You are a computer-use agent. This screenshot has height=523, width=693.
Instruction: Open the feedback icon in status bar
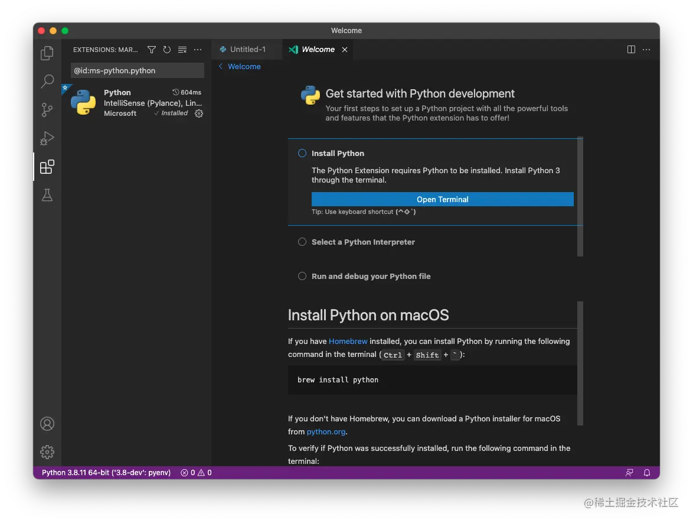point(629,473)
